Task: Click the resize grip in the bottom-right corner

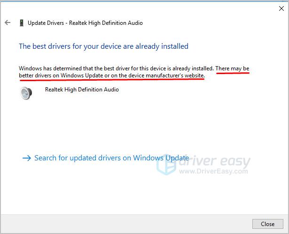Action: point(286,231)
